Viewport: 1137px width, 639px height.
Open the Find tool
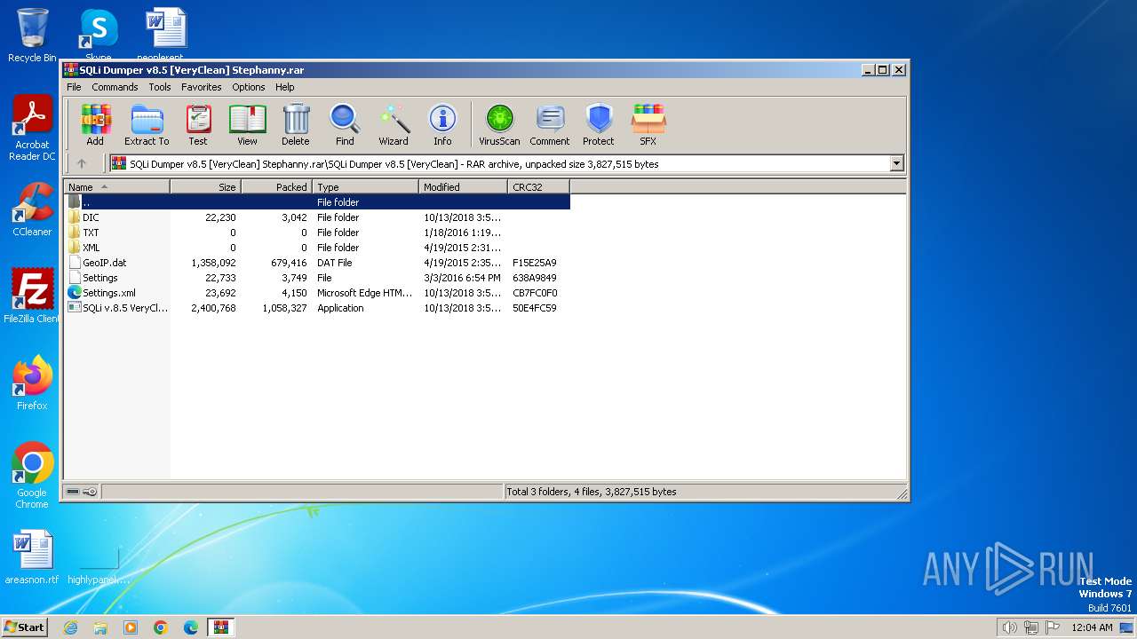click(345, 124)
